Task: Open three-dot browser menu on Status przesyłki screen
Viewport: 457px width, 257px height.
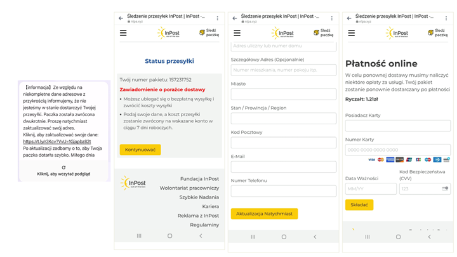Action: (217, 18)
